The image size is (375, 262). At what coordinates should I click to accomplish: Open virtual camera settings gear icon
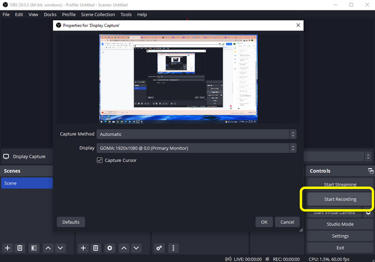tap(369, 213)
